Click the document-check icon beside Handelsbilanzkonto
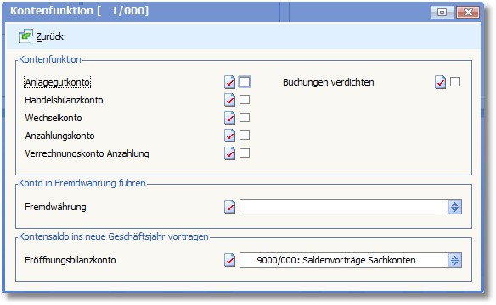 (x=229, y=100)
